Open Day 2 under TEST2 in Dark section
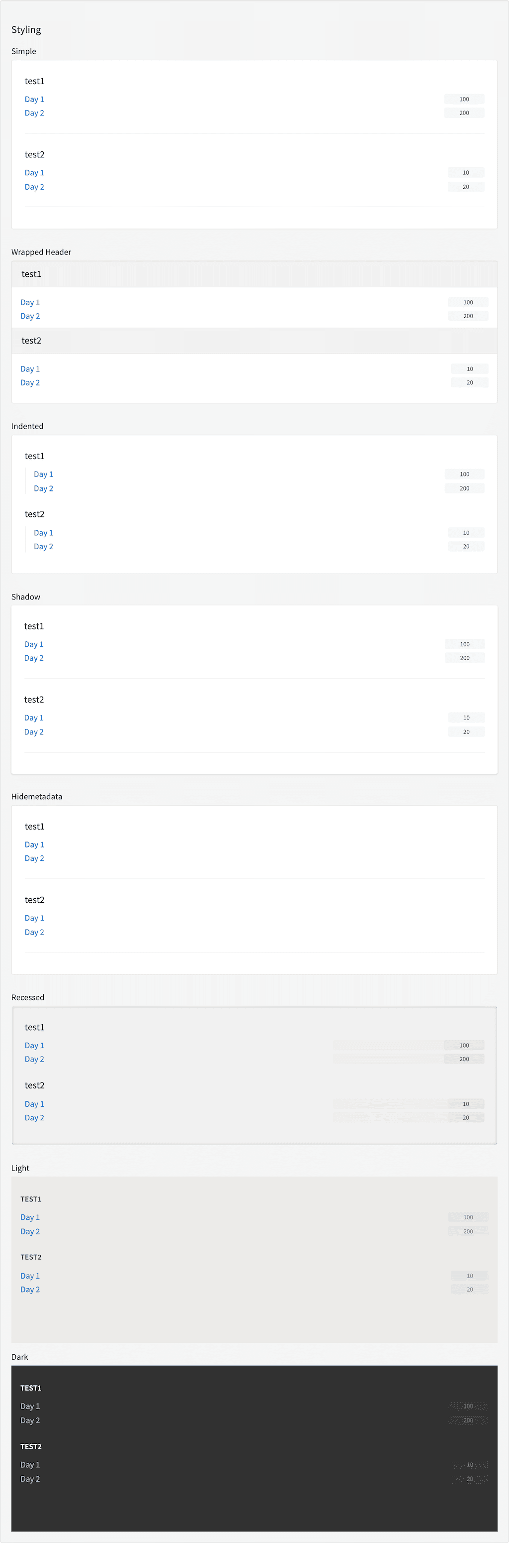Image resolution: width=509 pixels, height=1543 pixels. point(30,1479)
